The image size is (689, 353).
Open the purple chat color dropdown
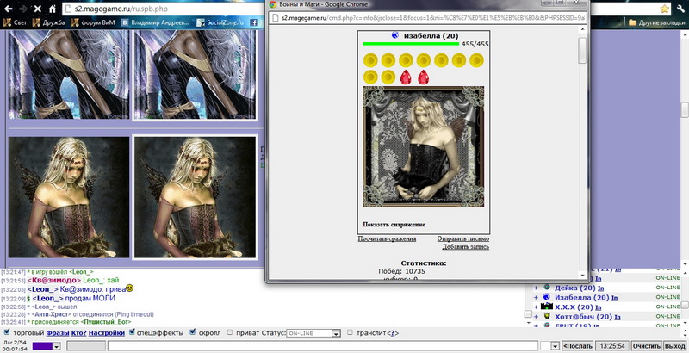[x=57, y=346]
